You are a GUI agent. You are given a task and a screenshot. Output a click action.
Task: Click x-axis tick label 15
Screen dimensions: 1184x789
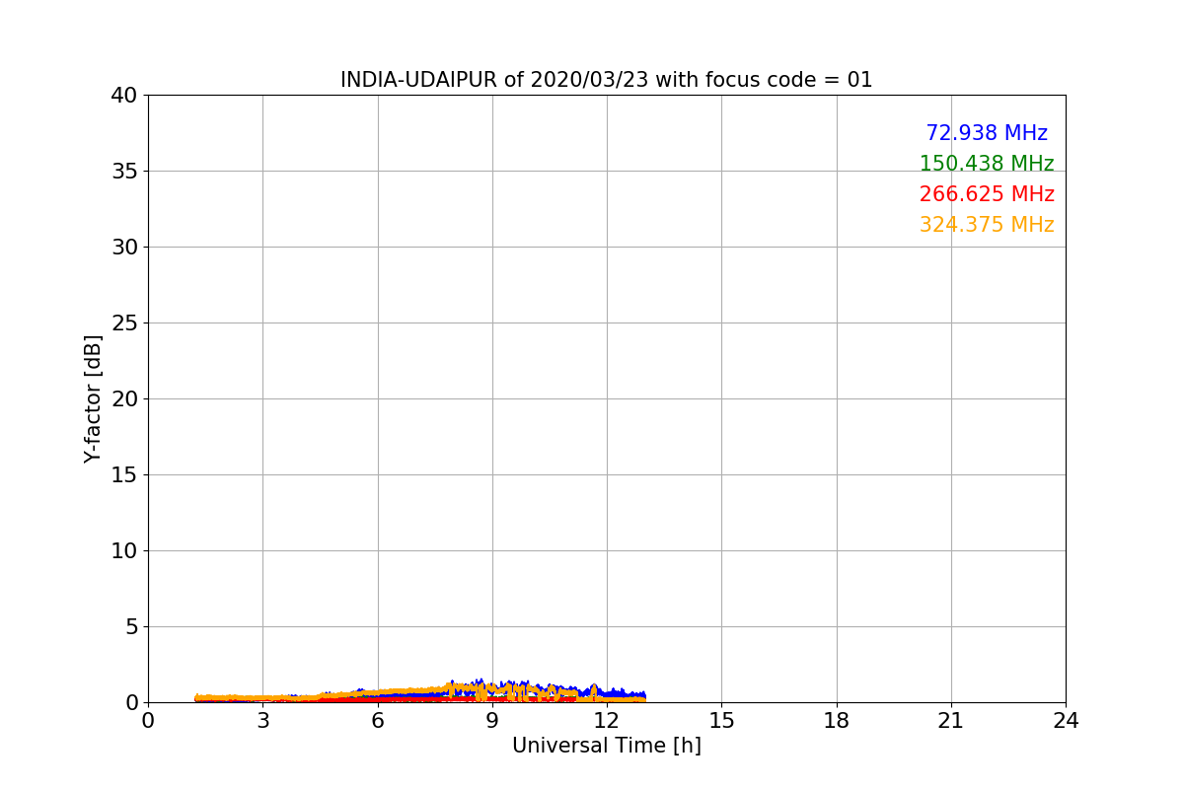pos(721,721)
